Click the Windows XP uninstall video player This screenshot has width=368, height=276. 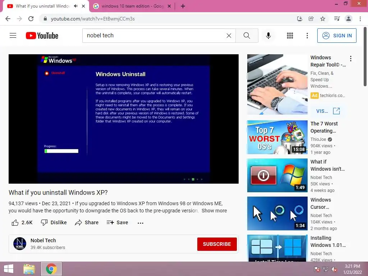coord(124,119)
